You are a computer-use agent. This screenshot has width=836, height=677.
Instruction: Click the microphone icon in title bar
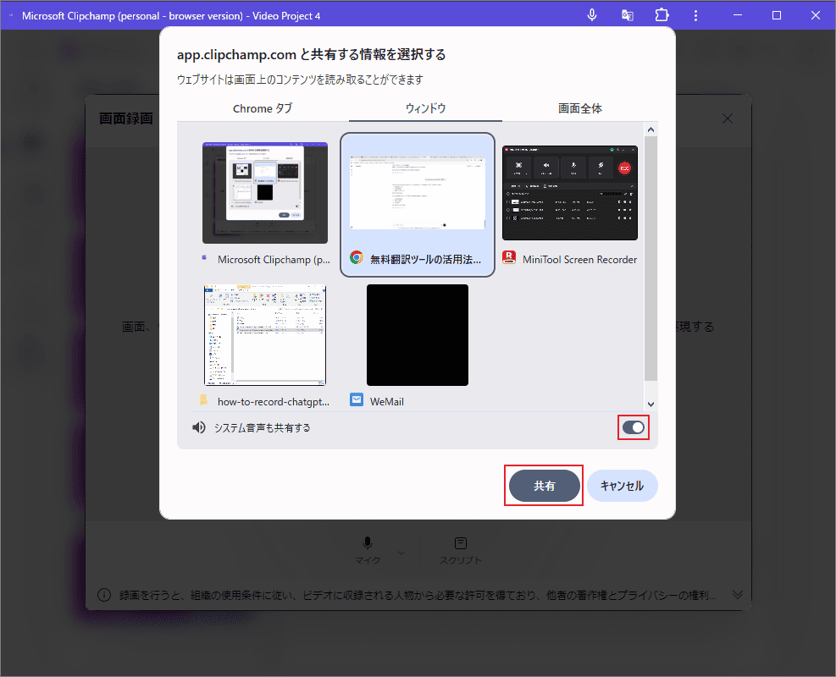tap(592, 15)
